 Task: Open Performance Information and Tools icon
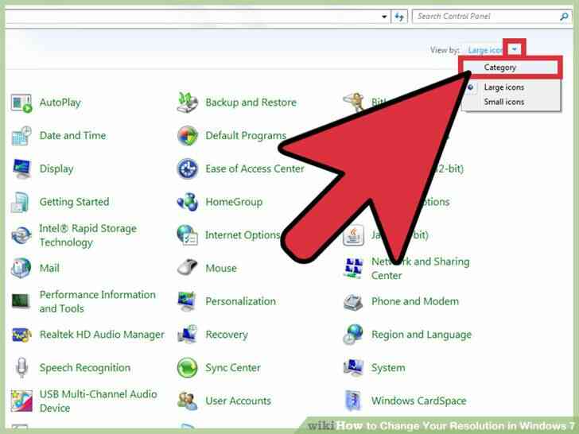(x=21, y=300)
